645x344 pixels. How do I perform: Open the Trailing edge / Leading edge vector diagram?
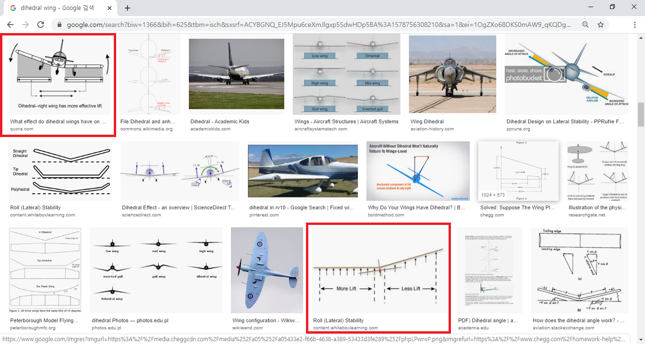[580, 270]
